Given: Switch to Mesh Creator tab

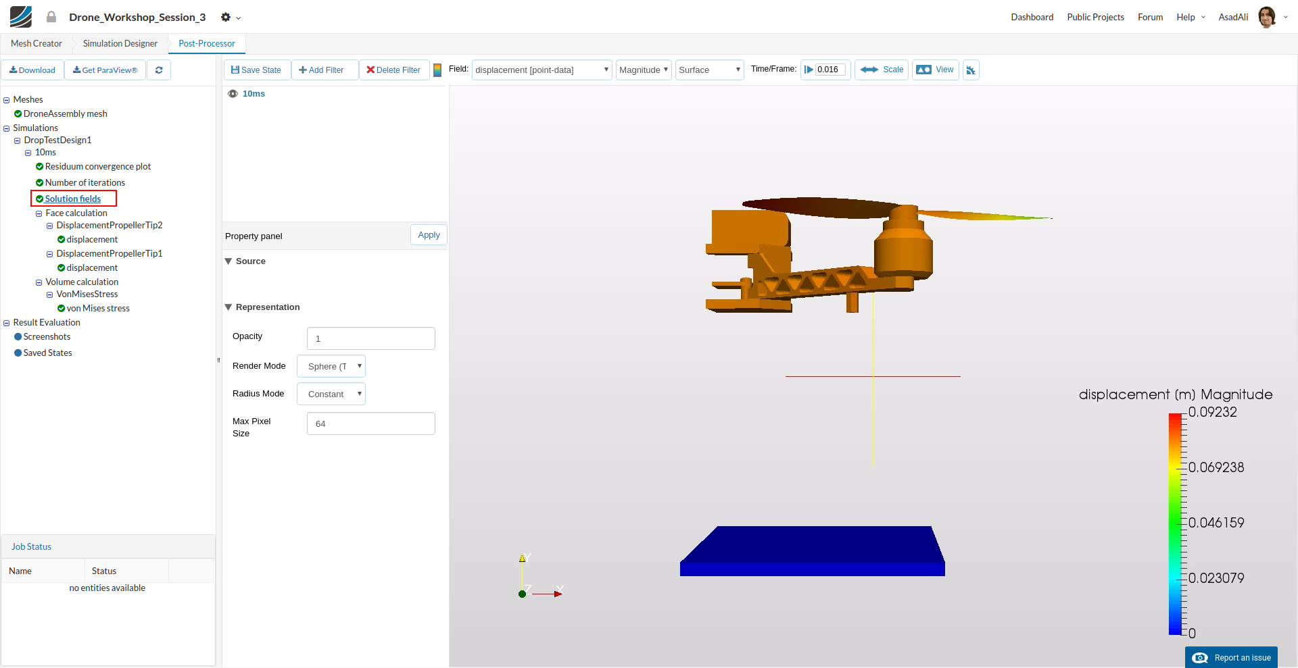Looking at the screenshot, I should 37,44.
